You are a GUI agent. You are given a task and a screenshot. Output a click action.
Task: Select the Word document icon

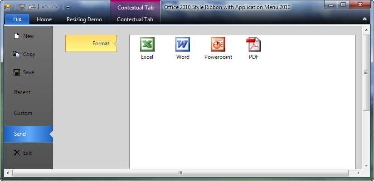point(183,45)
